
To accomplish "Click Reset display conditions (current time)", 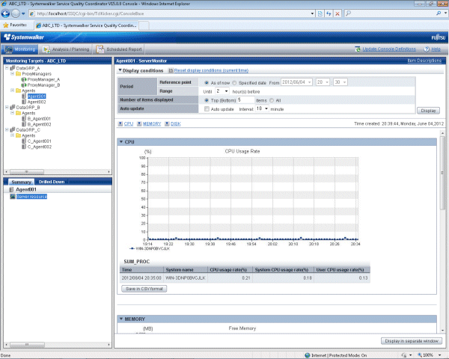I will click(211, 70).
